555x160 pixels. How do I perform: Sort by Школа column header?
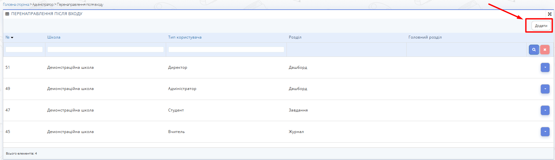pyautogui.click(x=54, y=37)
